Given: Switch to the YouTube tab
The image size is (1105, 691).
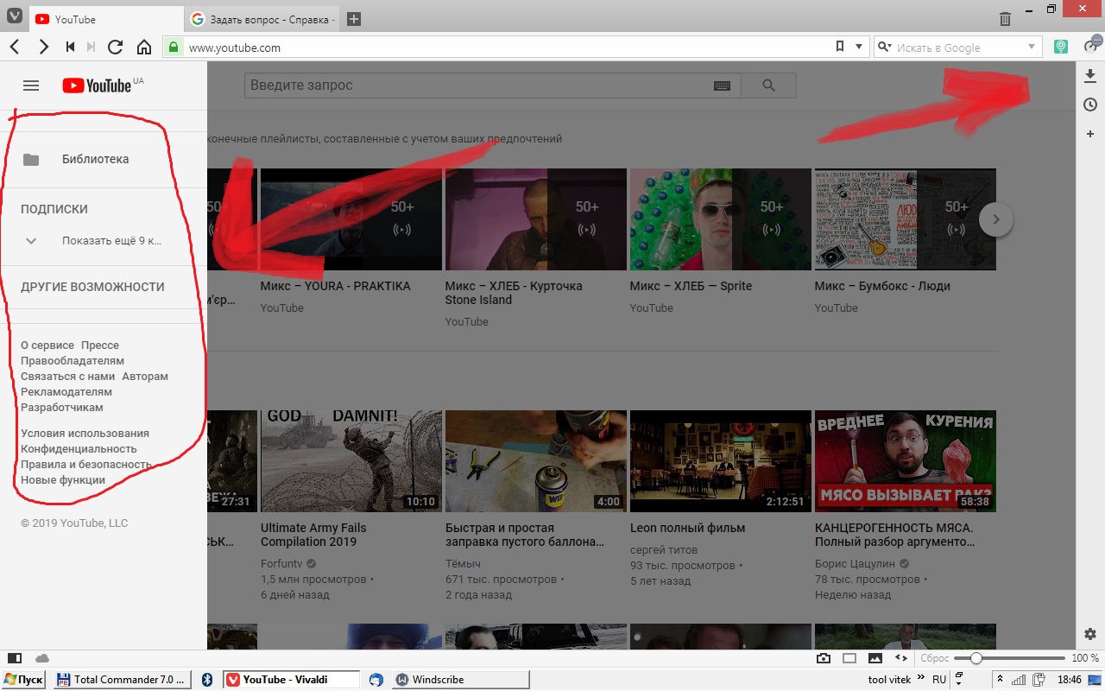Looking at the screenshot, I should 106,19.
